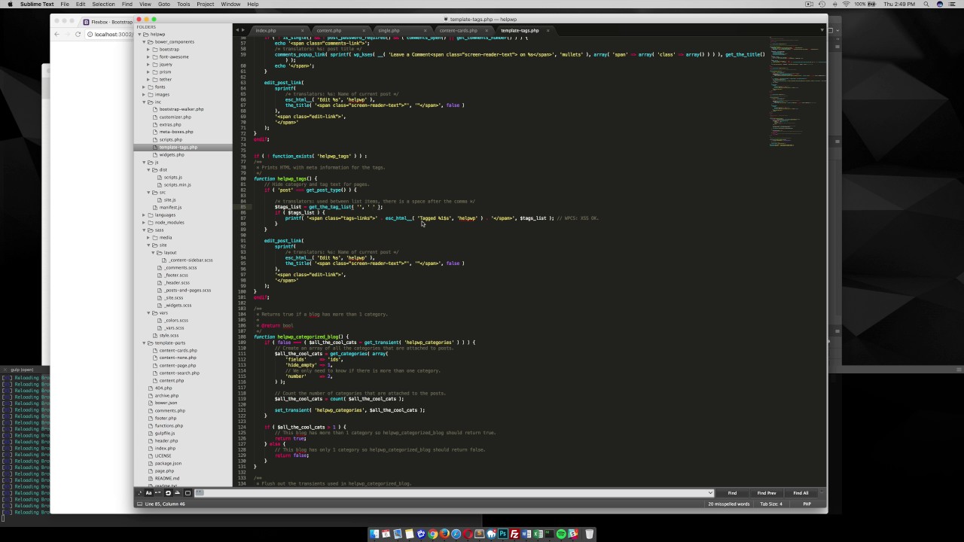This screenshot has height=542, width=964.
Task: Open gulpfile.js in sidebar
Action: click(164, 434)
